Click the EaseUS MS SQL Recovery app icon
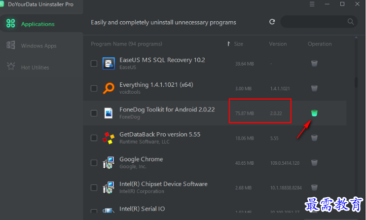The width and height of the screenshot is (366, 220). coord(109,63)
